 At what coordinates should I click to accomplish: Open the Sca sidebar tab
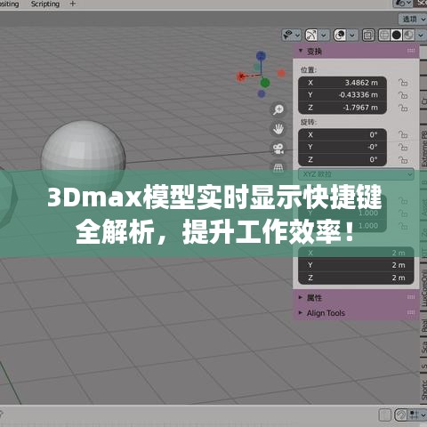pyautogui.click(x=423, y=347)
